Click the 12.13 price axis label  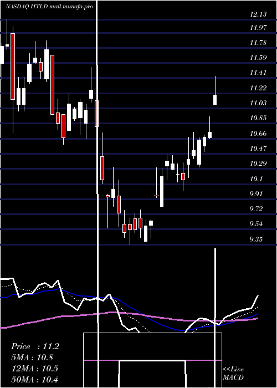point(258,14)
